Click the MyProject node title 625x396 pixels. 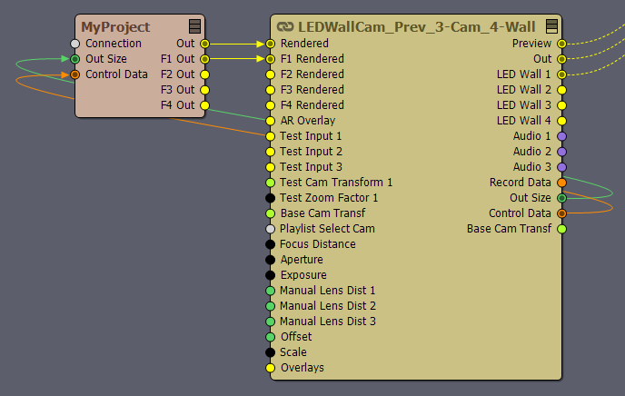pos(115,27)
